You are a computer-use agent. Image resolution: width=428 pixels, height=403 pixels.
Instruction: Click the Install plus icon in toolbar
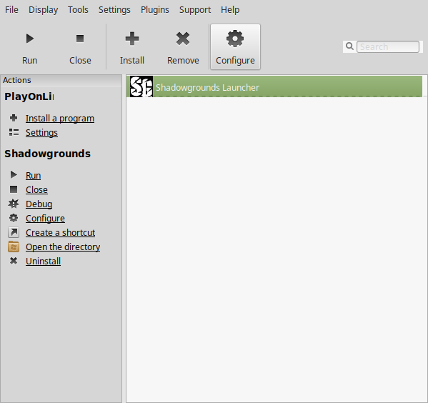[132, 39]
